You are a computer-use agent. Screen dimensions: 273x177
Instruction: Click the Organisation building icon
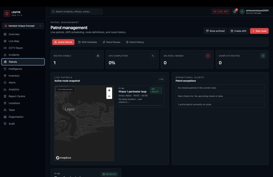5,117
